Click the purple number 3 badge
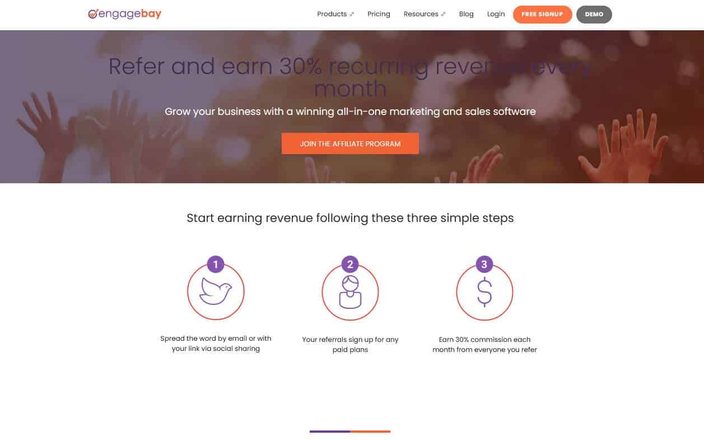The height and width of the screenshot is (440, 704). tap(484, 264)
